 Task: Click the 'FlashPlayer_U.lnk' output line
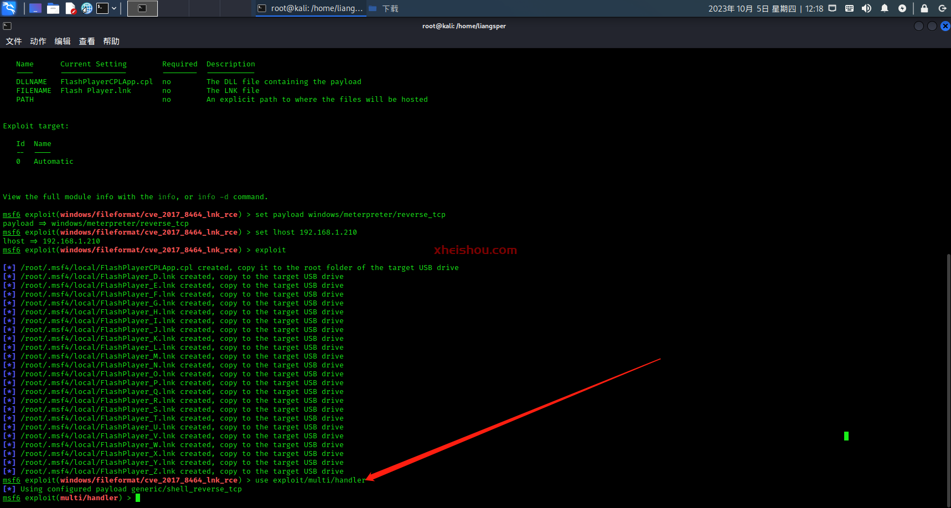[x=173, y=427]
